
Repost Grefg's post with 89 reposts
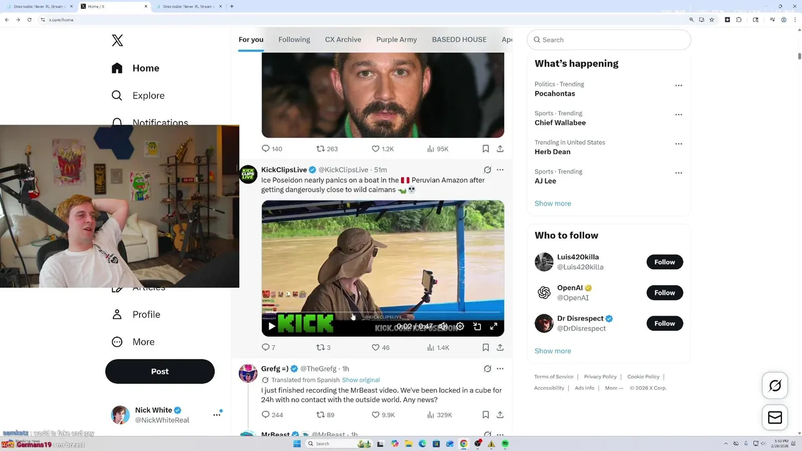[x=325, y=415]
